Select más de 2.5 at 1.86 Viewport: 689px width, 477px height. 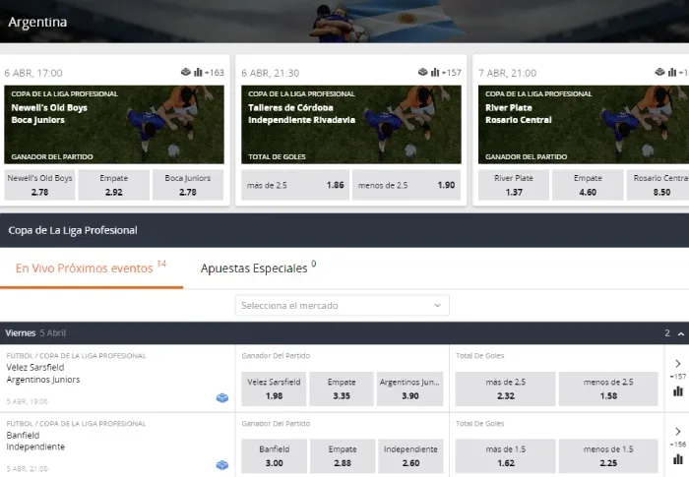pos(295,185)
